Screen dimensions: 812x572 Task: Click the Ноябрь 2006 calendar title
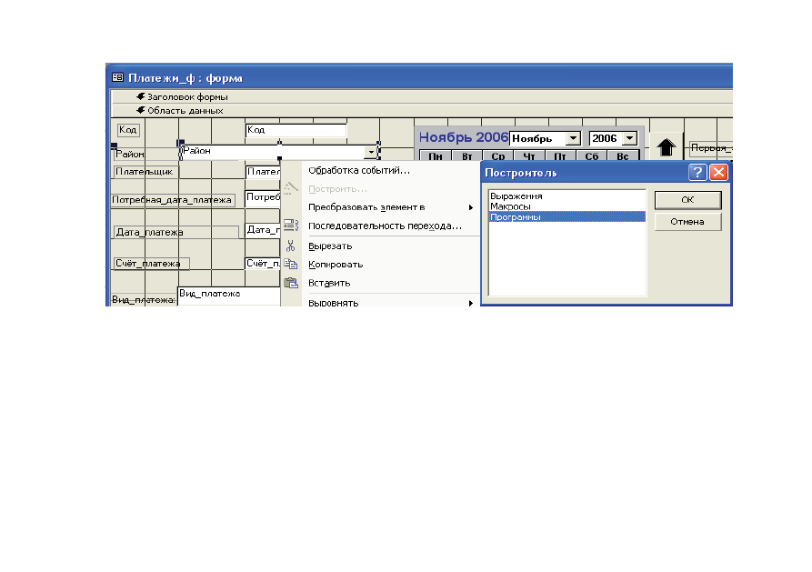[x=464, y=137]
